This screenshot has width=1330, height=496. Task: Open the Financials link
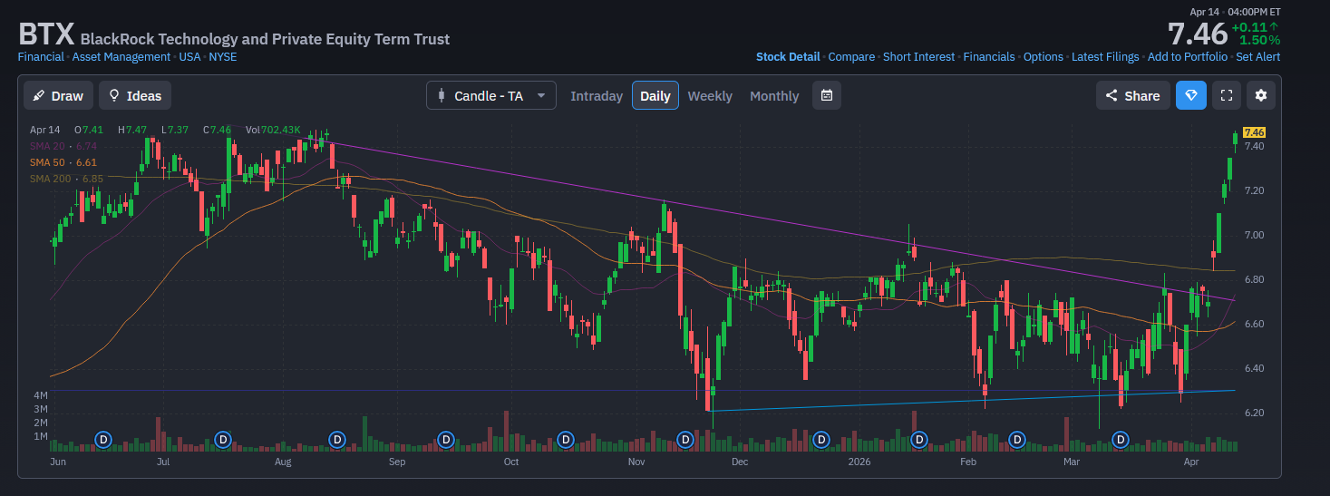point(989,56)
